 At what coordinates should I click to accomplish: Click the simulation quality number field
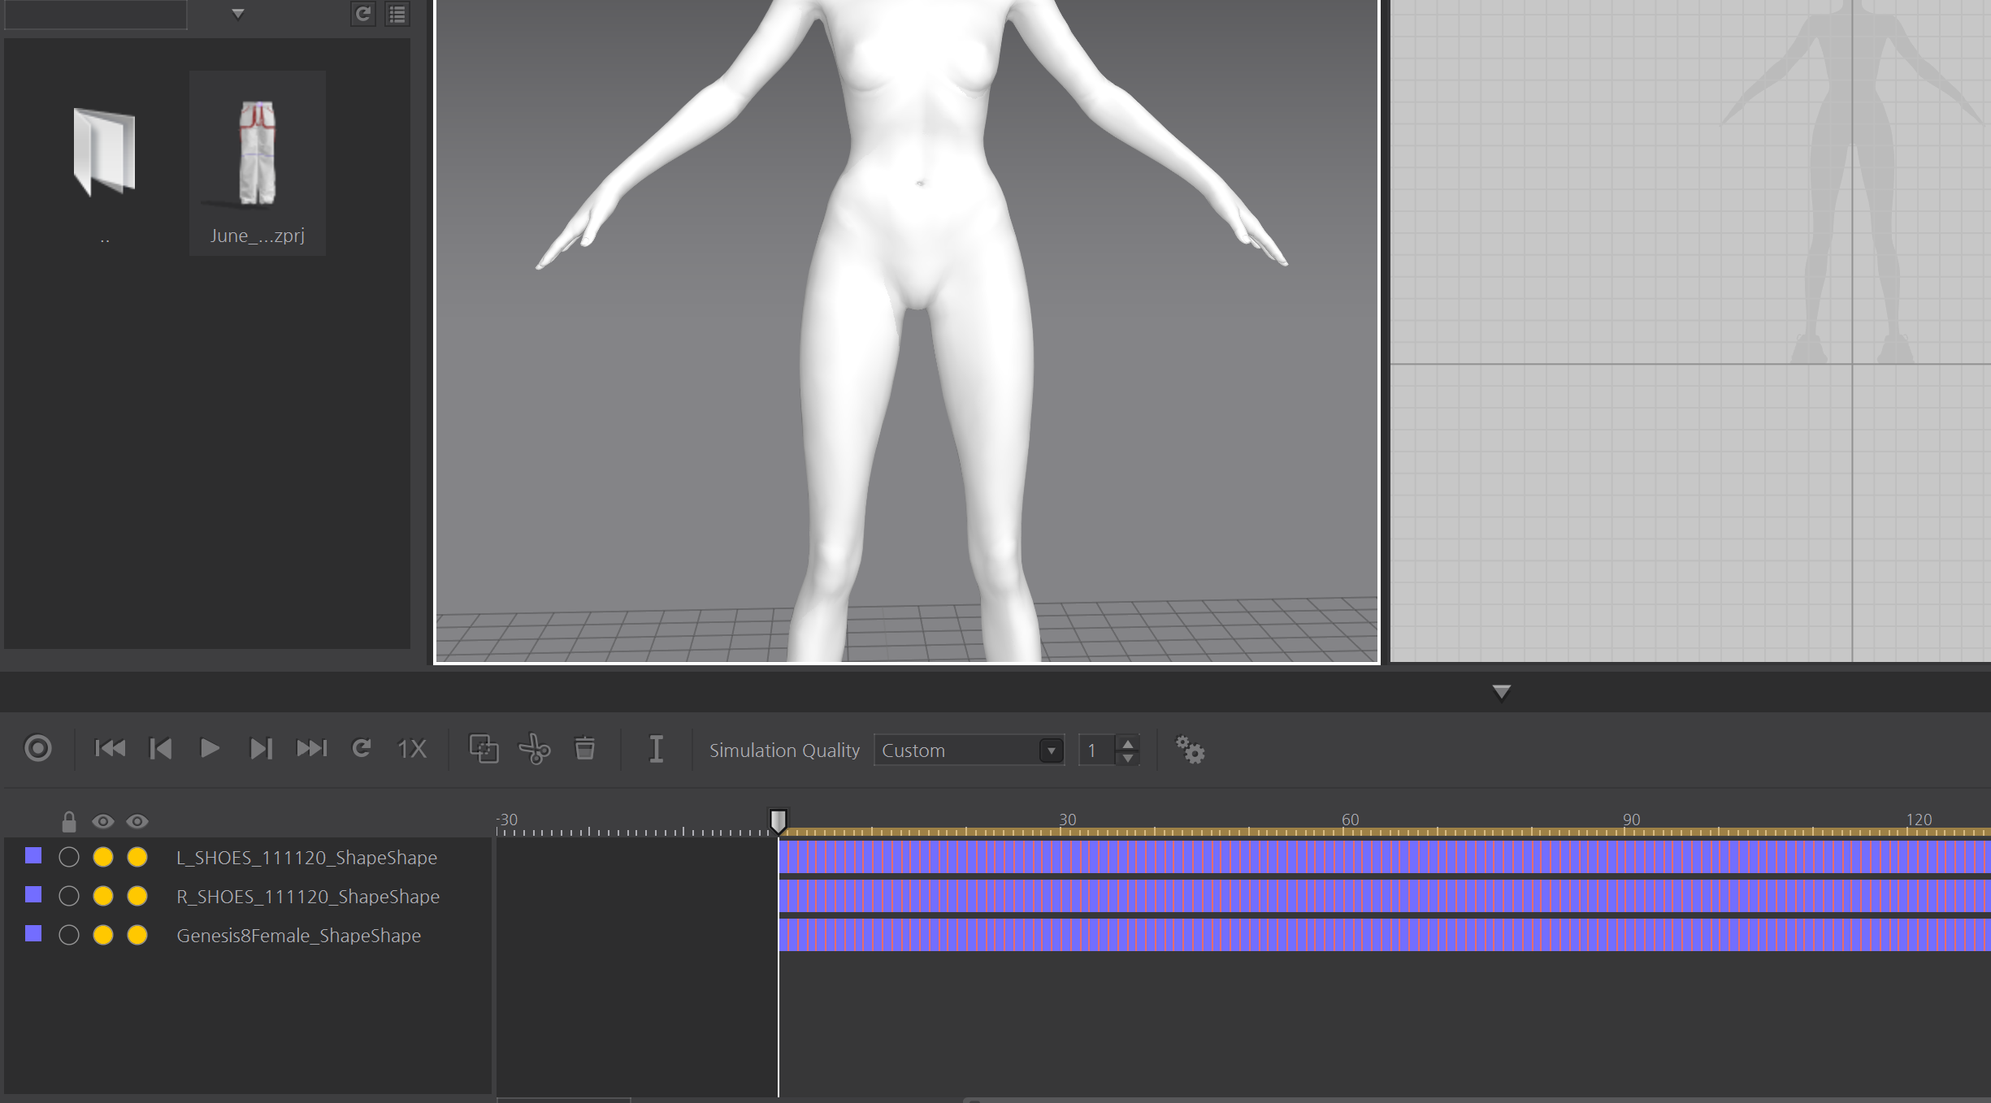[x=1096, y=750]
